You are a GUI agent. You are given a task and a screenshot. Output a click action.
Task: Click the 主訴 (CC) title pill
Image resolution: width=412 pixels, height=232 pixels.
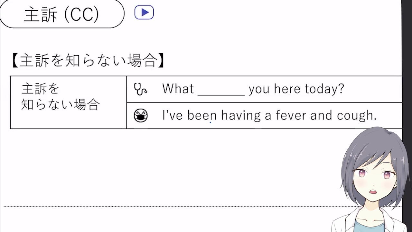[x=61, y=14]
